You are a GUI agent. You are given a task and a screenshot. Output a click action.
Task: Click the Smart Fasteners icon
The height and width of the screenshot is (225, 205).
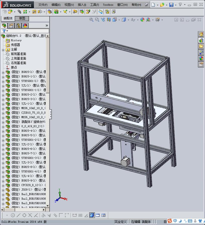34,12
